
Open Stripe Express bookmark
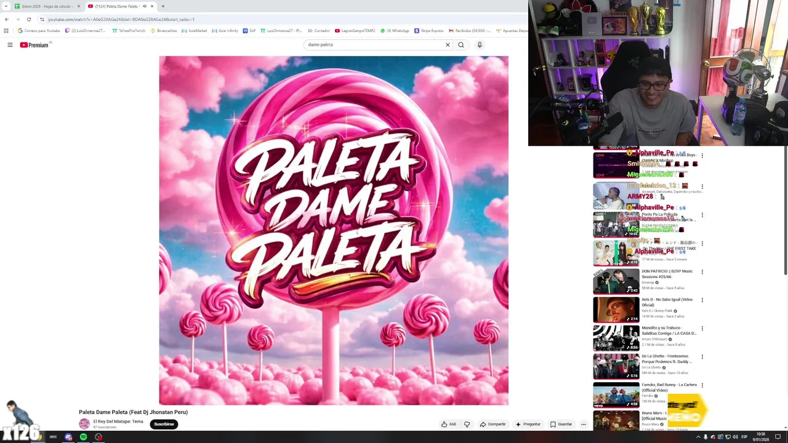(x=429, y=31)
